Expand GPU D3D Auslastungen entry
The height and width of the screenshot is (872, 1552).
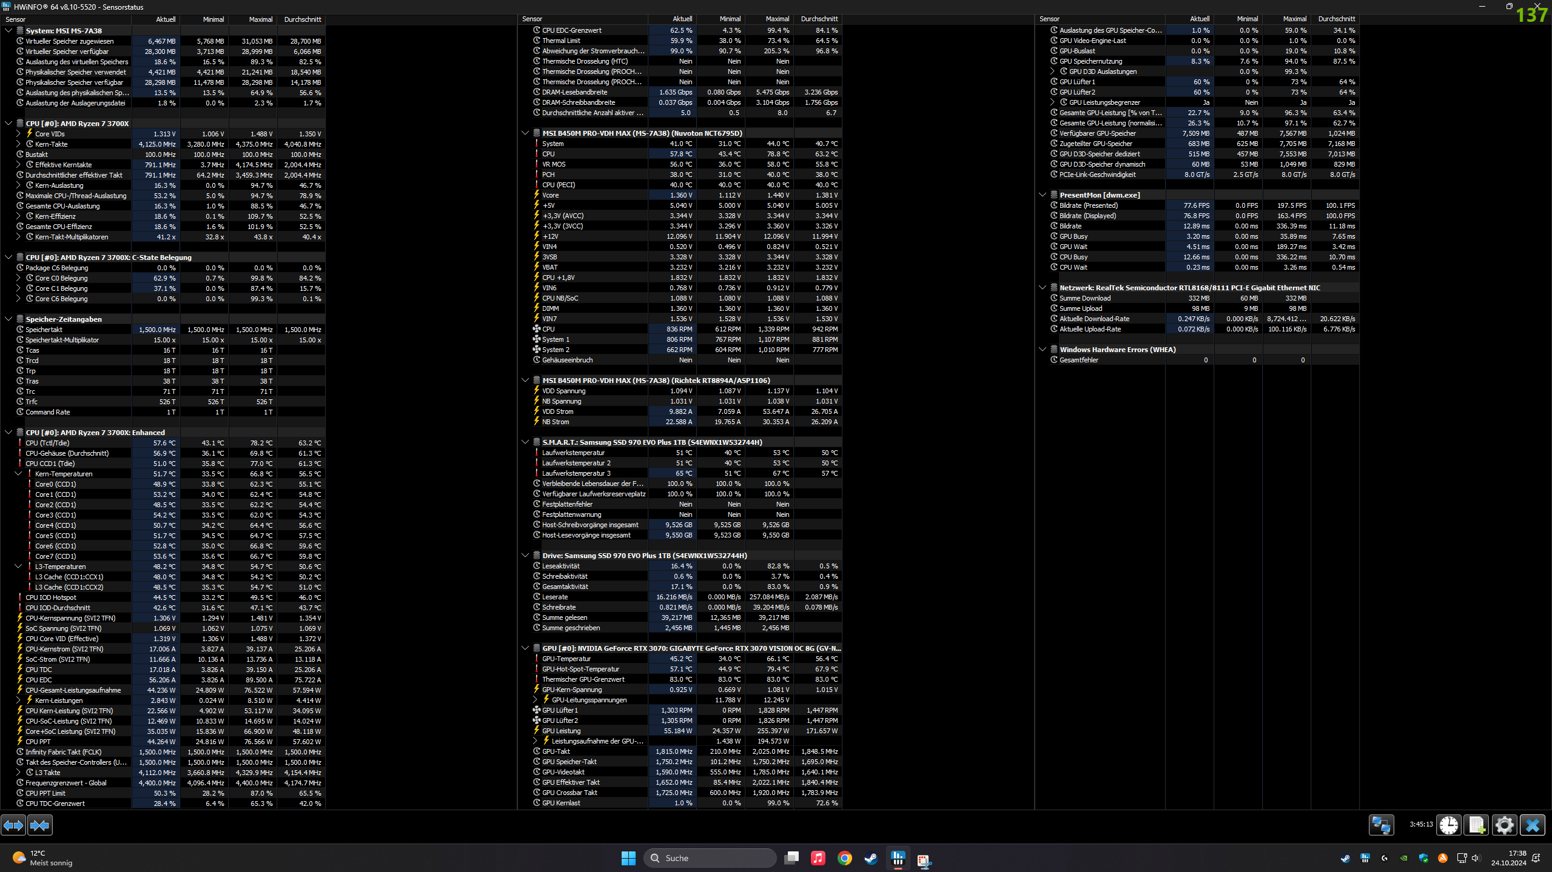pos(1052,72)
